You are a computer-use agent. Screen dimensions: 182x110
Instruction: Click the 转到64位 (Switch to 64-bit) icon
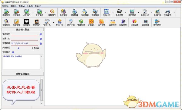point(157,23)
